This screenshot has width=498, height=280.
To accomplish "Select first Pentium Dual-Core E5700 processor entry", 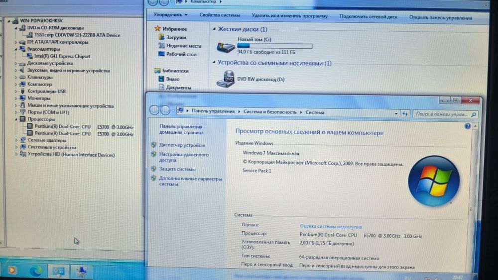I will [84, 126].
